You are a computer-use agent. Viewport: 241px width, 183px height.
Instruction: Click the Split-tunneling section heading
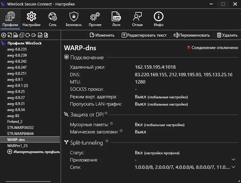[87, 143]
